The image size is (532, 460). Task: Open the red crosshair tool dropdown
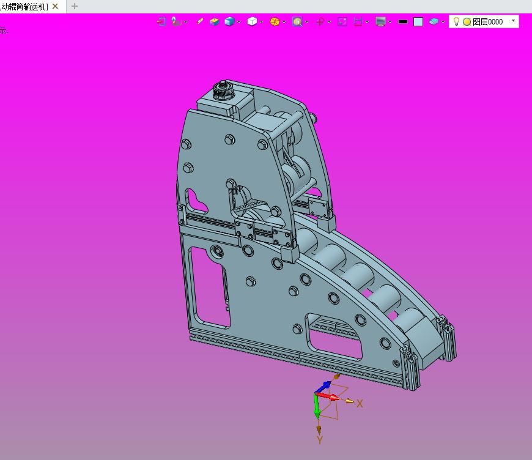[x=329, y=22]
